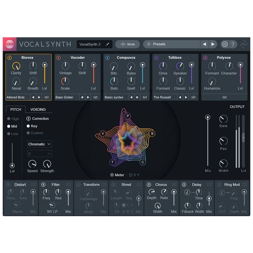
Task: Select the Key correction radio option
Action: point(28,126)
